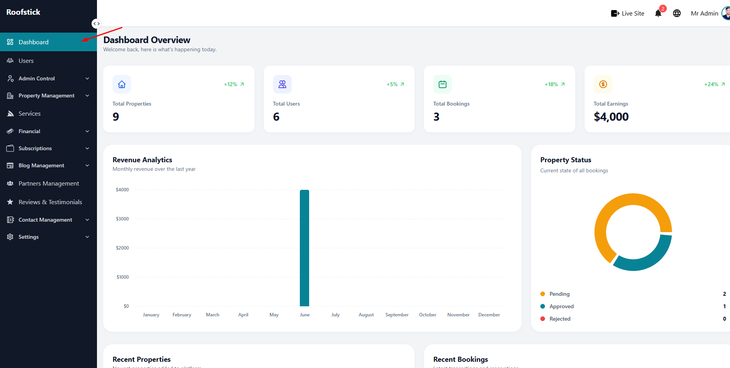Click the Users group icon in sidebar
This screenshot has height=368, width=730.
pos(10,61)
